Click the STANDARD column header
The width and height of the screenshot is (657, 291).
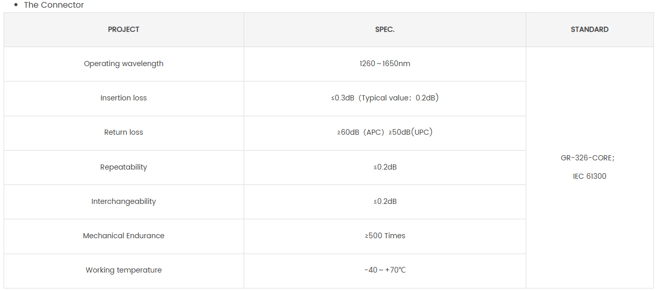pyautogui.click(x=590, y=30)
